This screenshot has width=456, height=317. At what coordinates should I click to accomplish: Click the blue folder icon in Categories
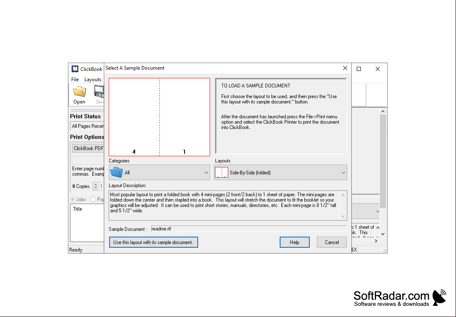pyautogui.click(x=117, y=172)
